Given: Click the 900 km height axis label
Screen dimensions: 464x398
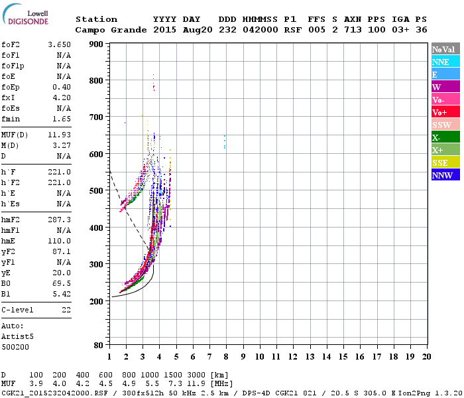Looking at the screenshot, I should tap(96, 44).
